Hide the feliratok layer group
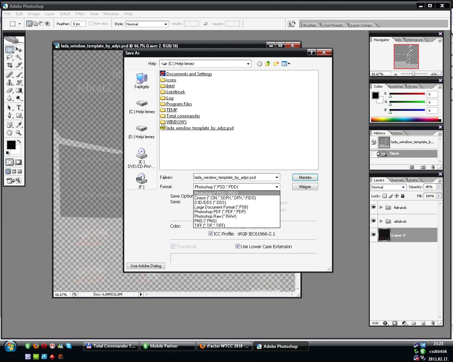 tap(373, 207)
